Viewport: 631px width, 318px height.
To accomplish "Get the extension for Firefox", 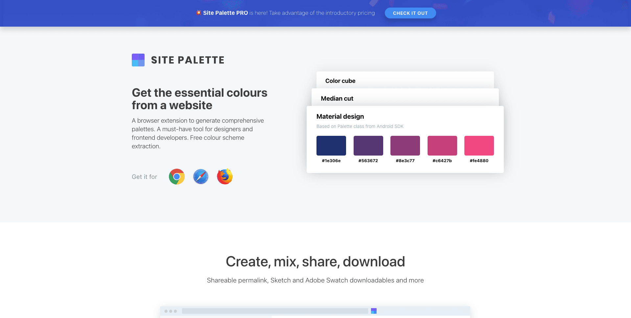I will click(x=225, y=177).
